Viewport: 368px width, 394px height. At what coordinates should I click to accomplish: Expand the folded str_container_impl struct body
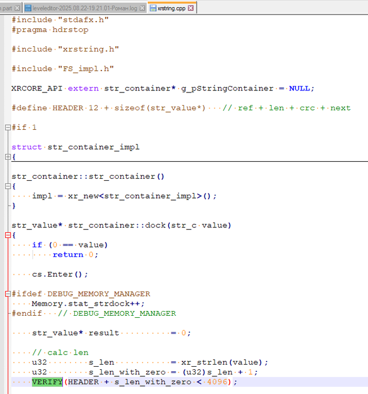[8, 157]
